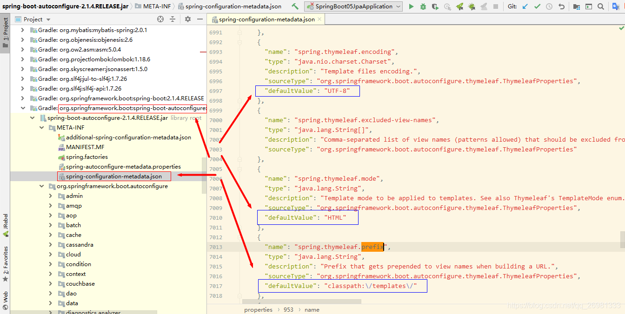Image resolution: width=625 pixels, height=314 pixels.
Task: Select Gradle: org.skyscreamer:jsonassert:1.5.0 row
Action: tap(93, 69)
